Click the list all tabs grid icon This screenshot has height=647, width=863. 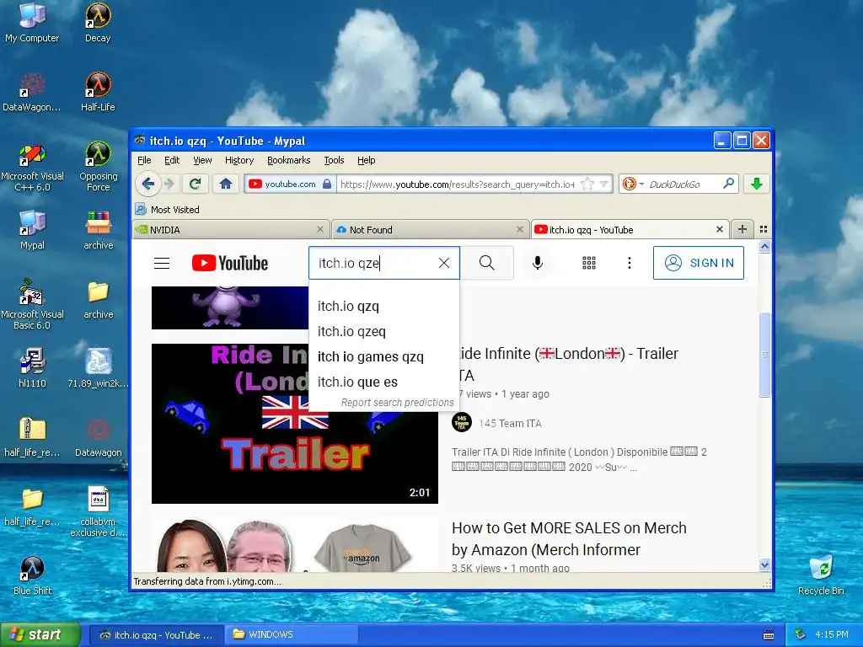[x=764, y=229]
